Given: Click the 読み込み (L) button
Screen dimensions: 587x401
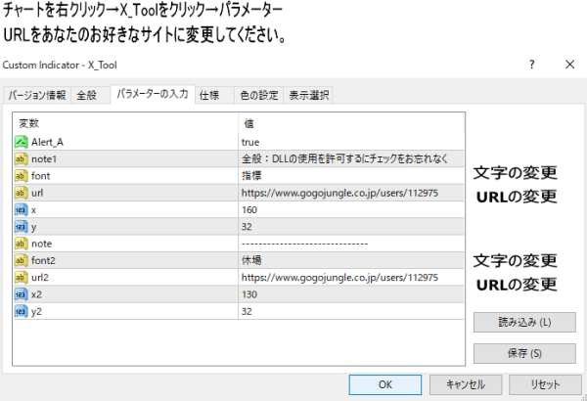Looking at the screenshot, I should click(524, 323).
